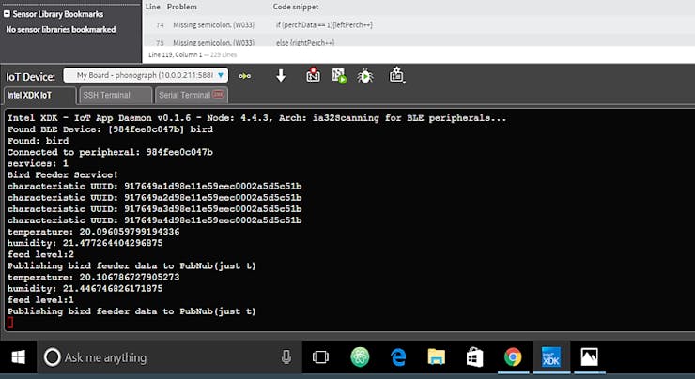
Task: Click 'temperature: 20.096059799194336' console line
Action: [94, 232]
